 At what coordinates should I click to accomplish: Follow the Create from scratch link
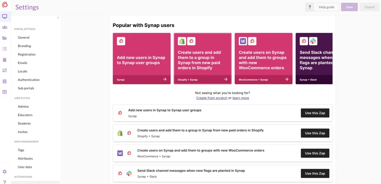click(212, 98)
